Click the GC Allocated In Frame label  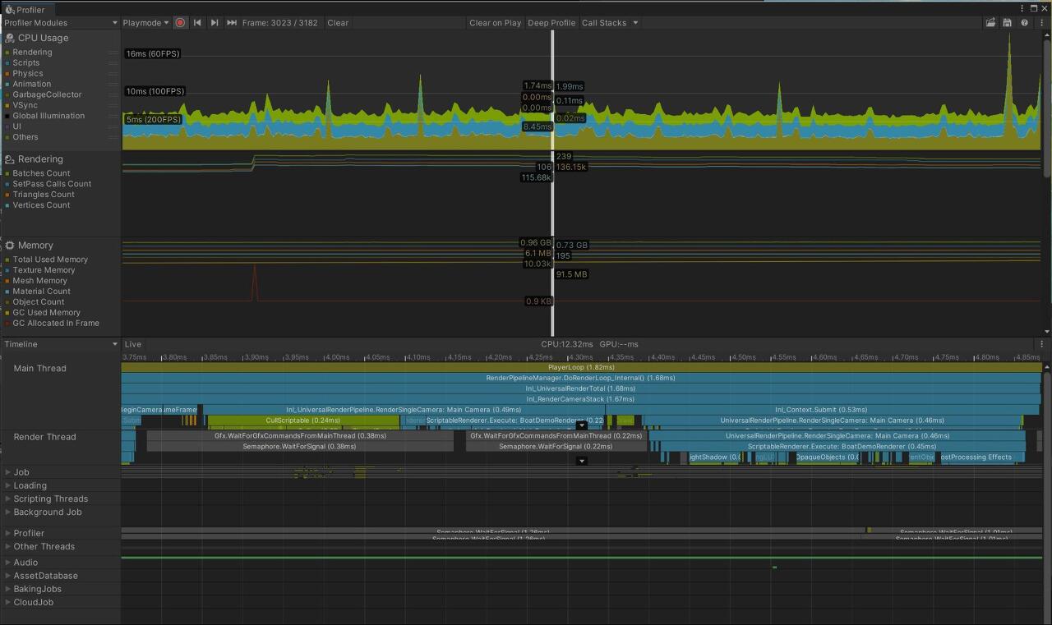(x=56, y=324)
